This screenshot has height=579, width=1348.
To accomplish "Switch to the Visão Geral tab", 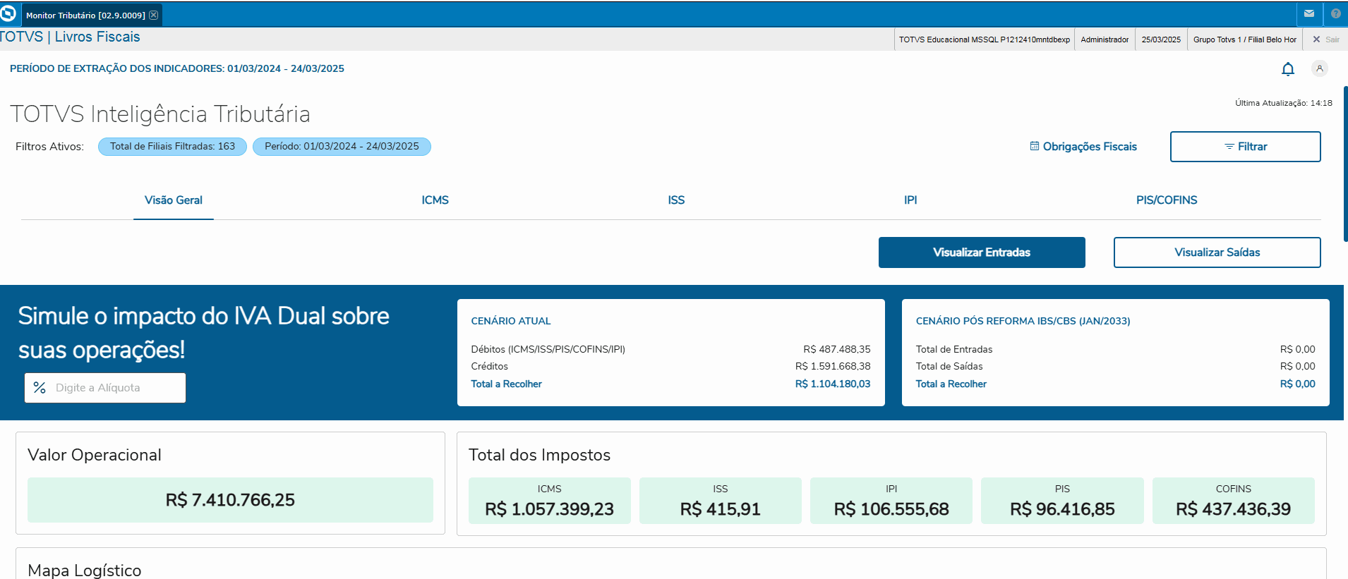I will (174, 200).
